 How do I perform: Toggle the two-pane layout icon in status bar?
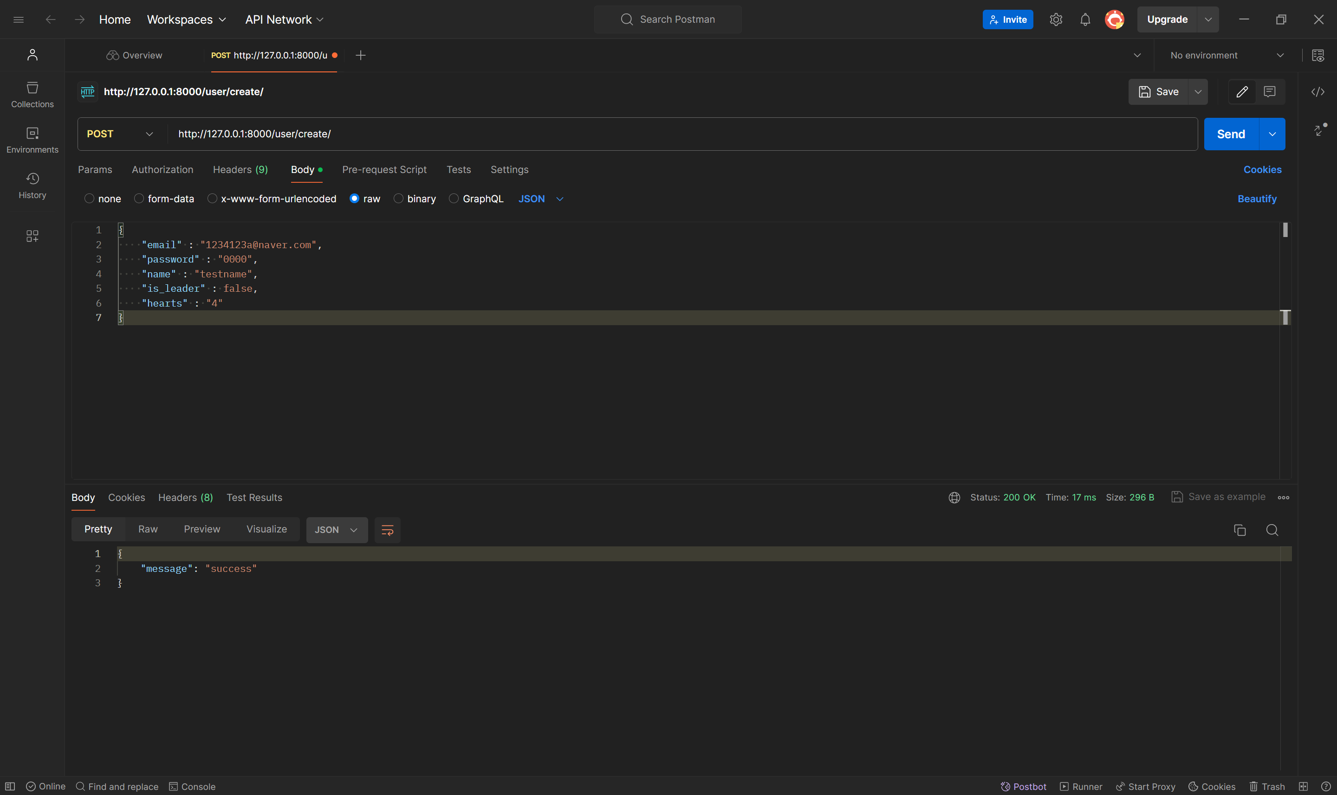click(x=1303, y=786)
